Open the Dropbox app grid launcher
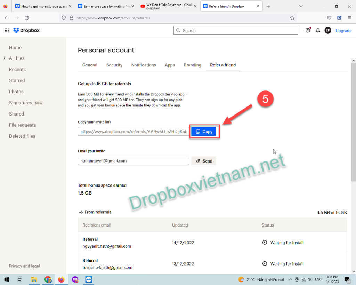356x285 pixels. [x=7, y=30]
